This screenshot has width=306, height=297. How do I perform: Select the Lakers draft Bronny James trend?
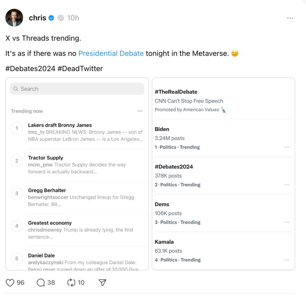60,125
